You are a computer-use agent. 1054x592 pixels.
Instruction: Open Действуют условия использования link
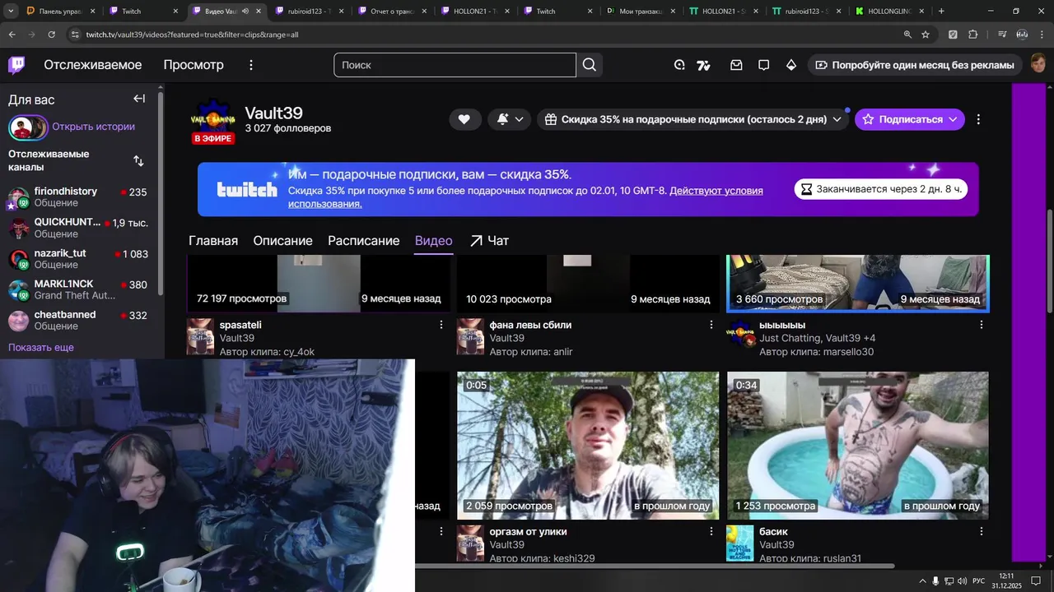coord(525,197)
